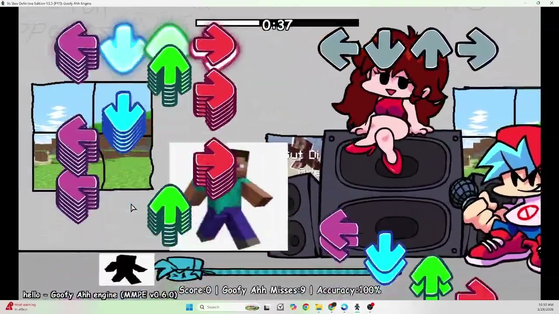The height and width of the screenshot is (314, 559).
Task: Open the taskbar clock showing 10:30 AM
Action: point(545,307)
